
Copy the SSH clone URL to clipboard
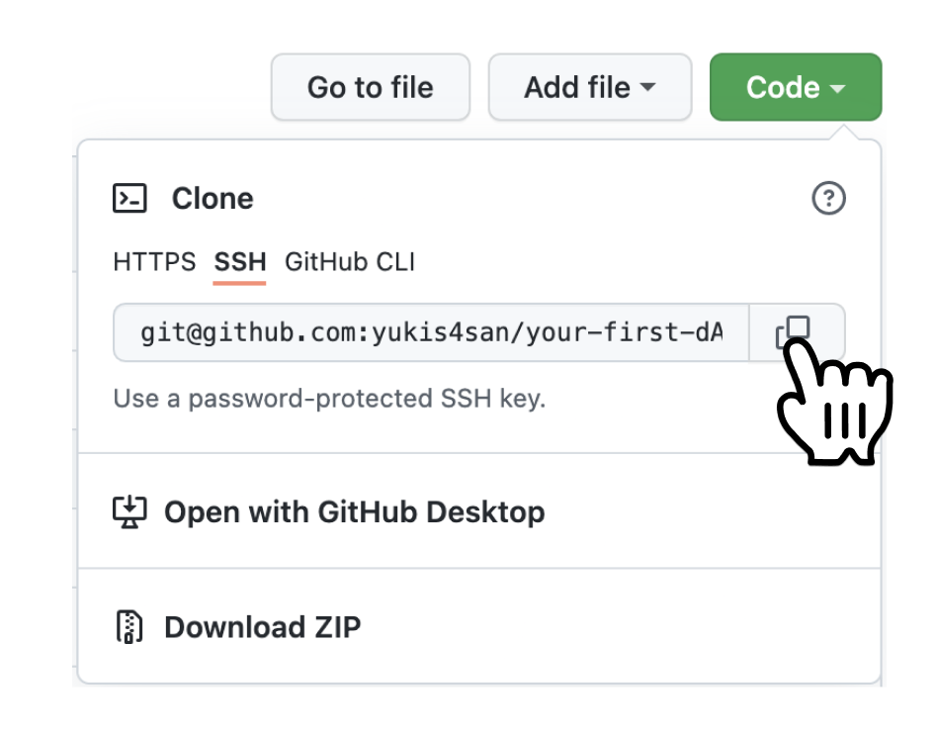pos(797,332)
